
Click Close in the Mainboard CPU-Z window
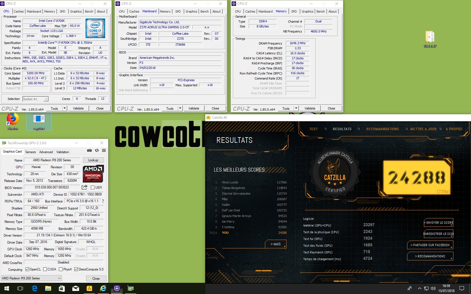click(x=215, y=108)
